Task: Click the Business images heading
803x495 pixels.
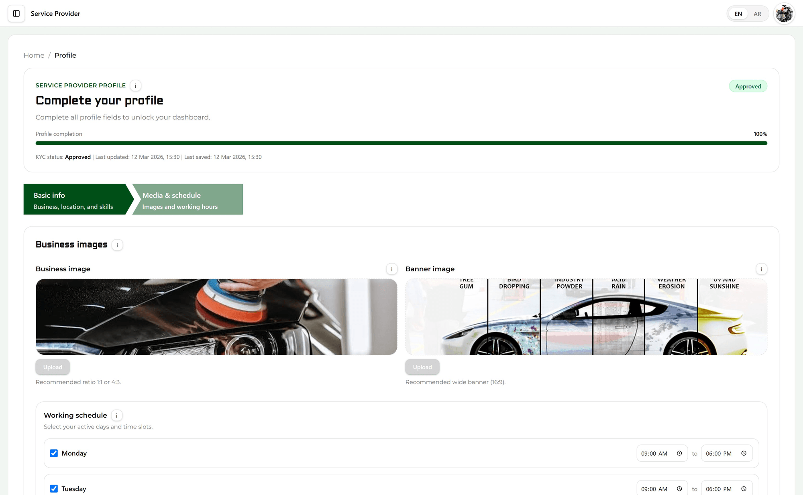Action: (71, 244)
